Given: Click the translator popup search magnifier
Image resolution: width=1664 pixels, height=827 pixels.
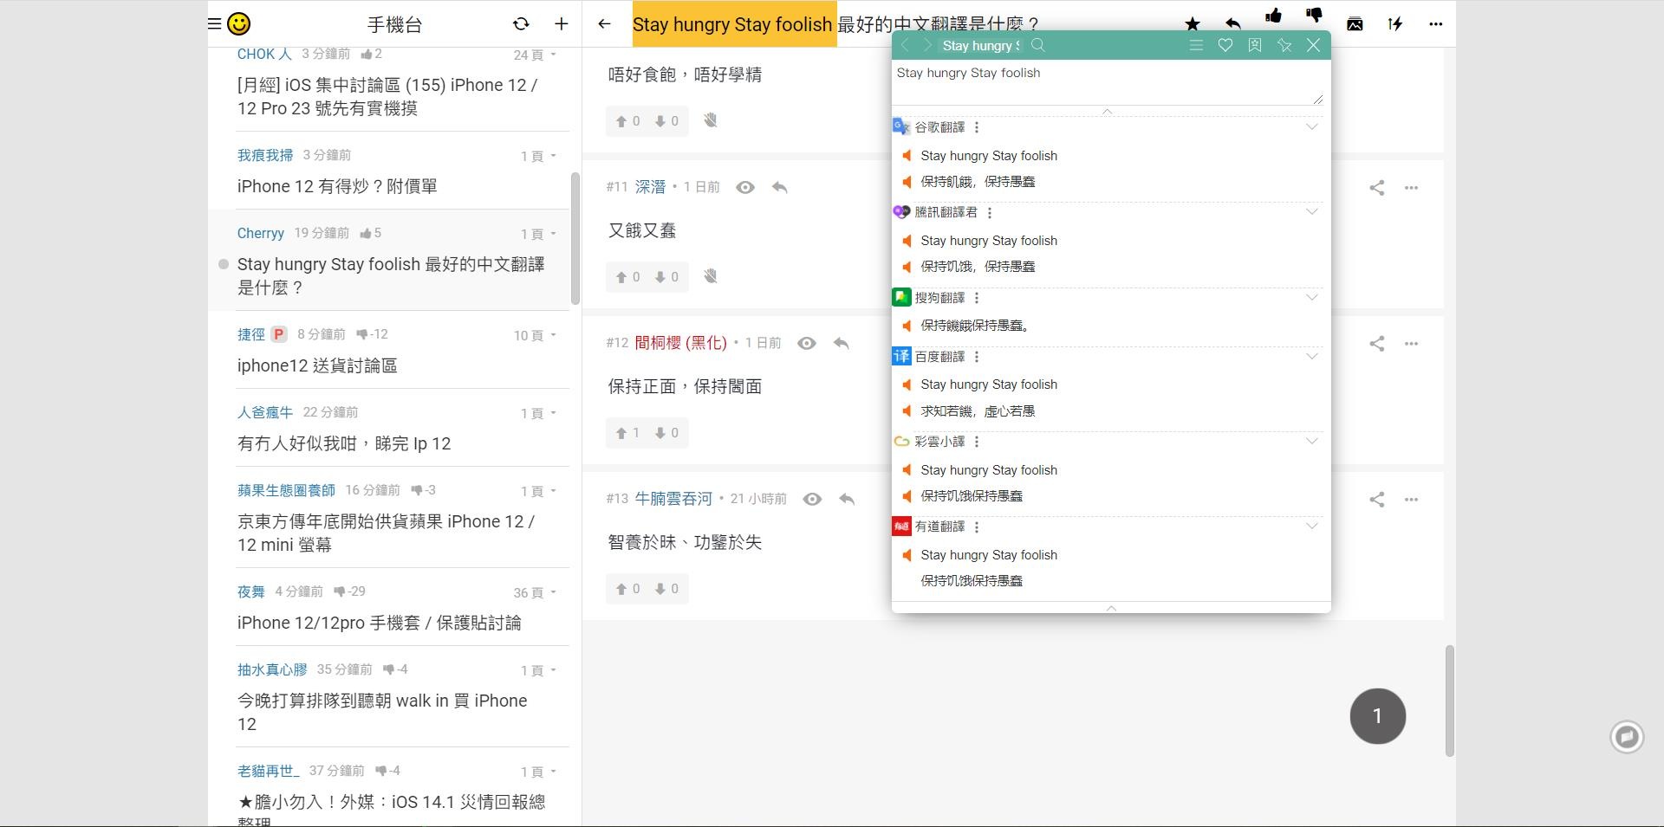Looking at the screenshot, I should point(1038,45).
